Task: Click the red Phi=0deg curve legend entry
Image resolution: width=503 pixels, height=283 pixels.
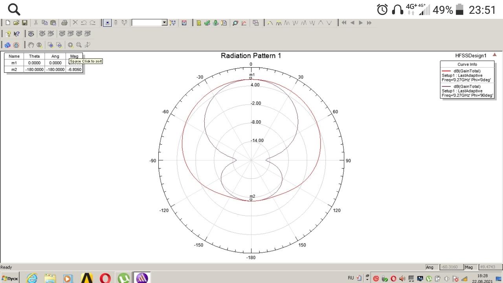Action: pyautogui.click(x=467, y=75)
